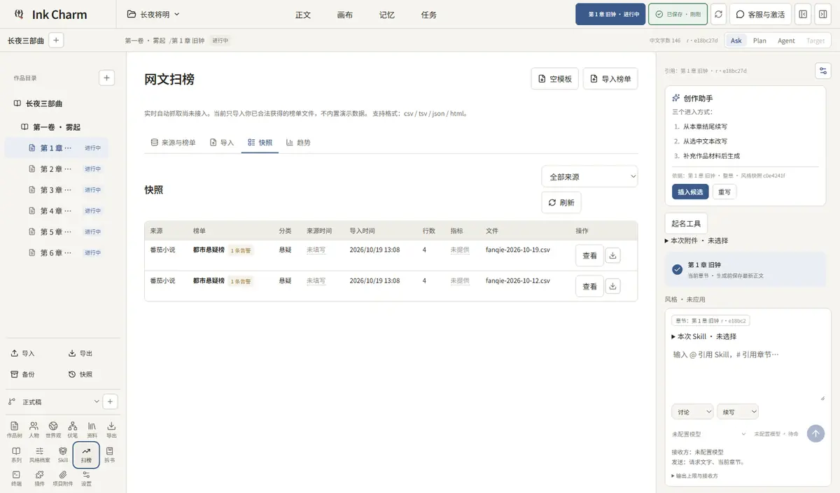Open the 资料 library icon
The width and height of the screenshot is (840, 493).
[92, 429]
